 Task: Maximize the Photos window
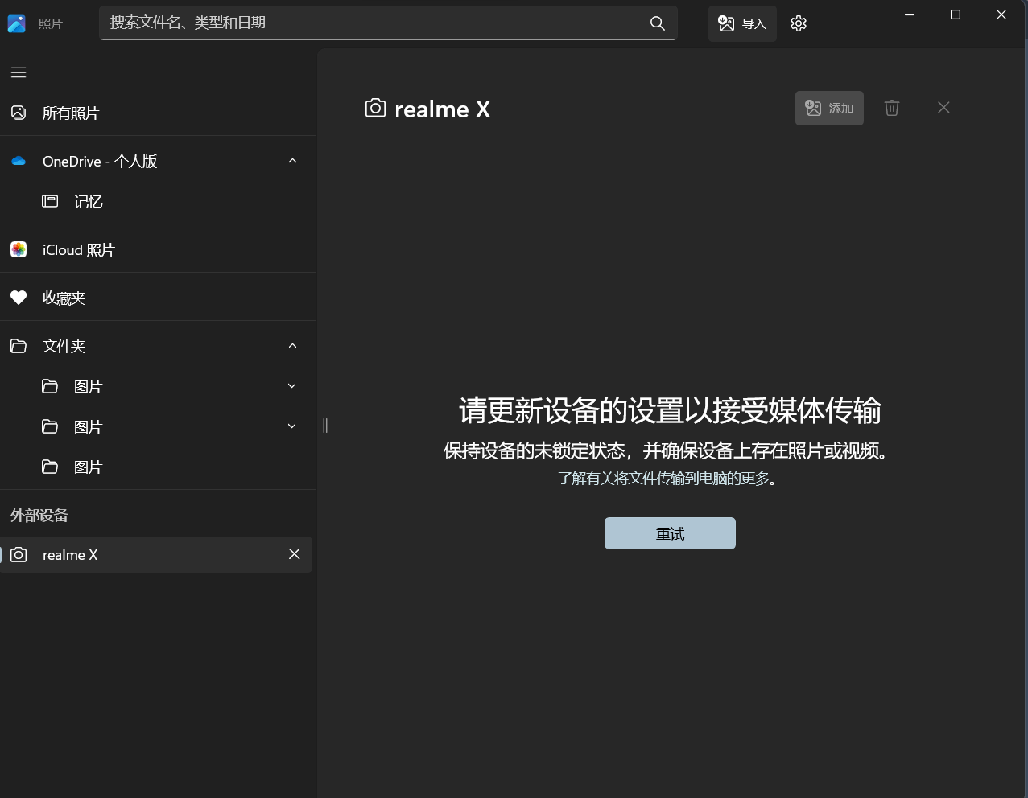click(x=956, y=15)
